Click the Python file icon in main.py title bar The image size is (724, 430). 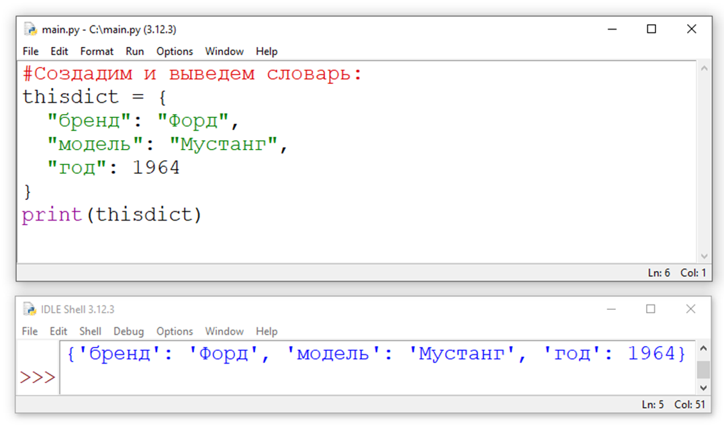(30, 29)
